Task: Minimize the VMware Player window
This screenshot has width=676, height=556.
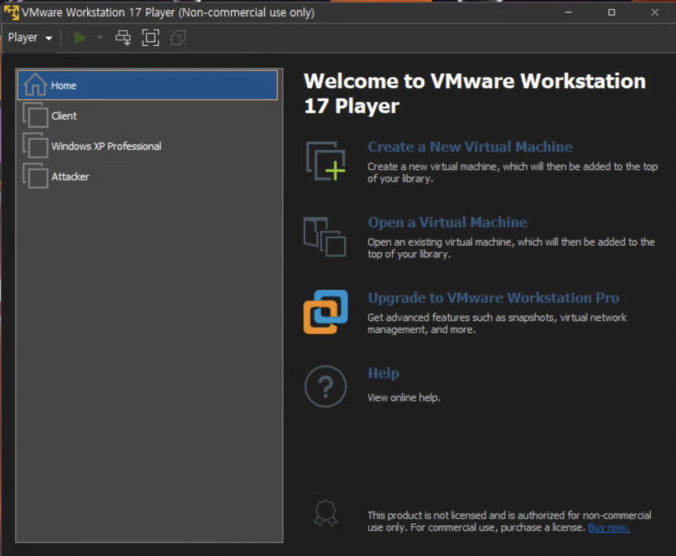Action: tap(568, 12)
